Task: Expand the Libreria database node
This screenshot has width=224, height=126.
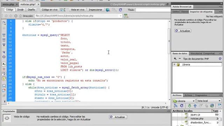Action: tap(174, 64)
